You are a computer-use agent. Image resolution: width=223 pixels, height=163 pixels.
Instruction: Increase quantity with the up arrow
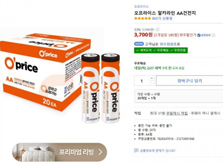pyautogui.click(x=152, y=78)
